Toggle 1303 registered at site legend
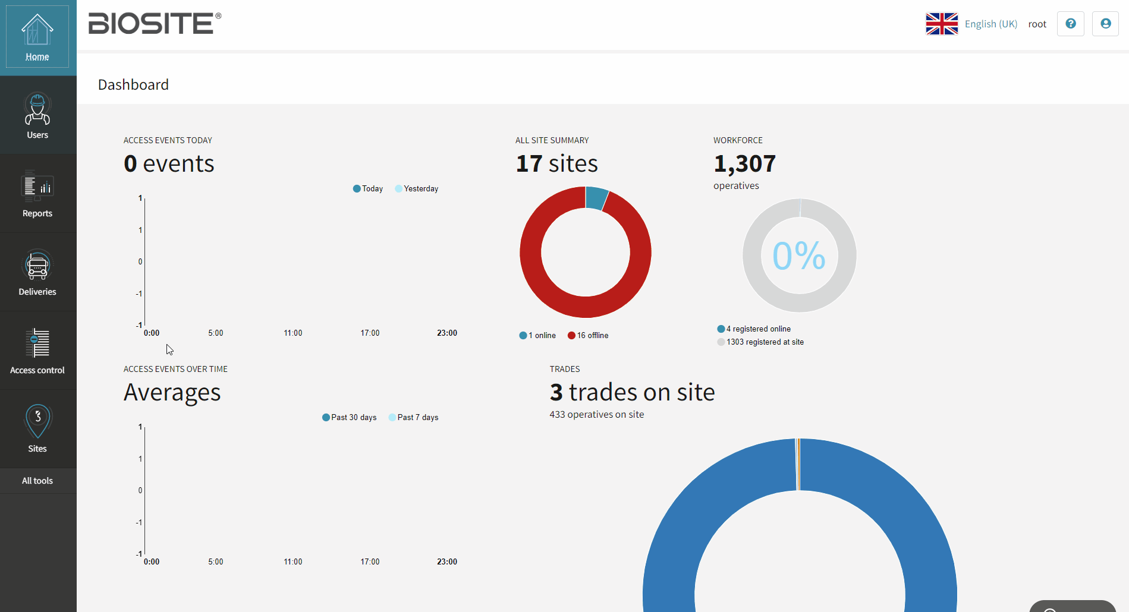This screenshot has width=1129, height=612. point(760,342)
